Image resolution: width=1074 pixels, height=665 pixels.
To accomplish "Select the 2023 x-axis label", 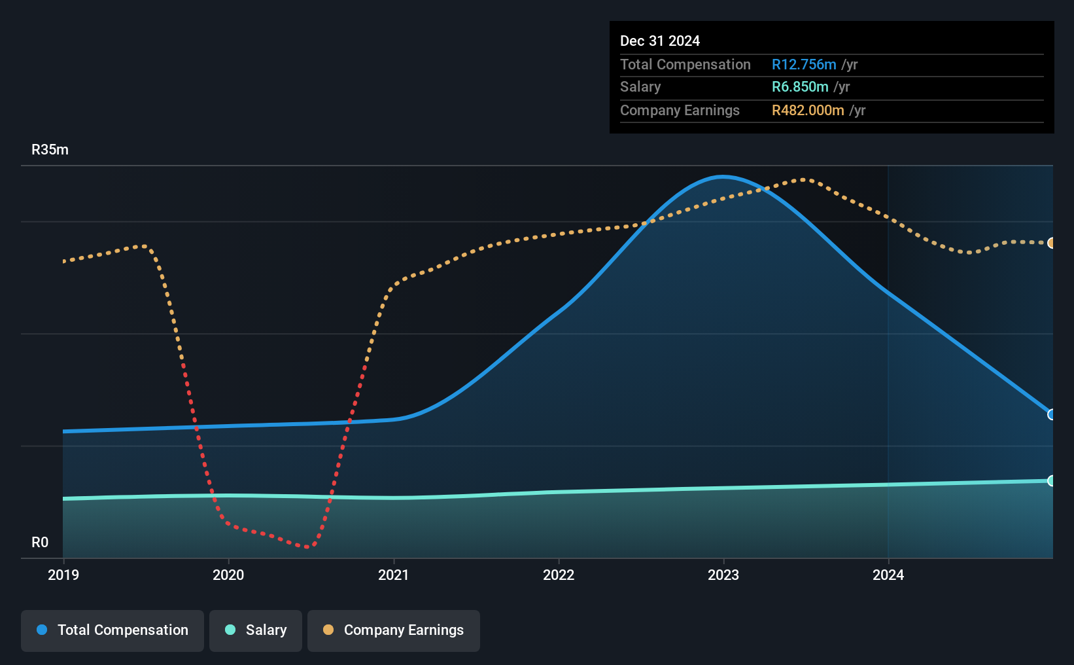I will point(723,575).
